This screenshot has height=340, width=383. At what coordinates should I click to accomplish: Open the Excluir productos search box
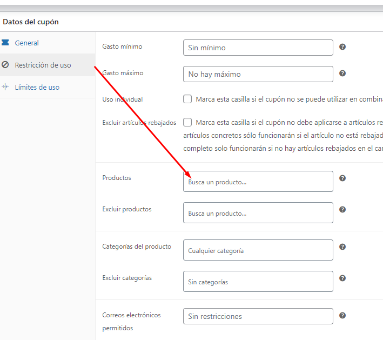(258, 213)
